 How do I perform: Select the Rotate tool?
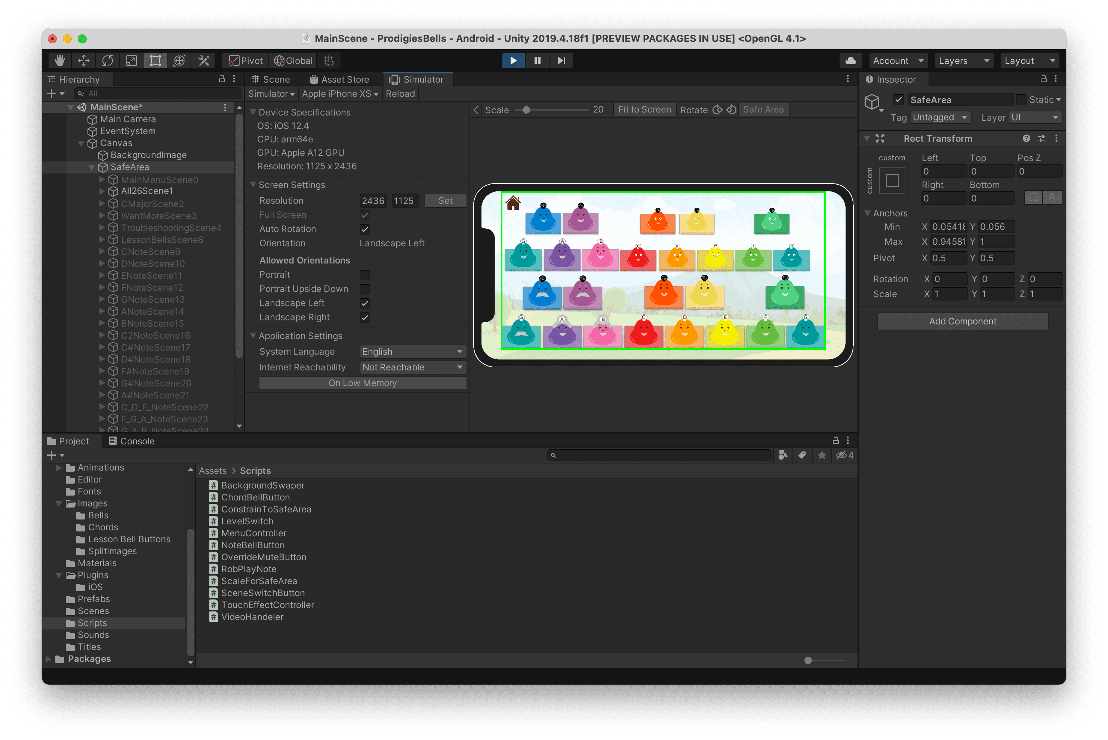point(108,61)
